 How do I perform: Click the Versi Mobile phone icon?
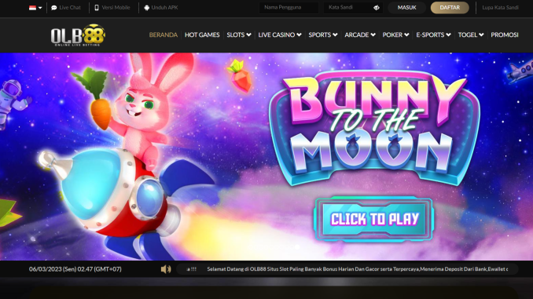97,8
